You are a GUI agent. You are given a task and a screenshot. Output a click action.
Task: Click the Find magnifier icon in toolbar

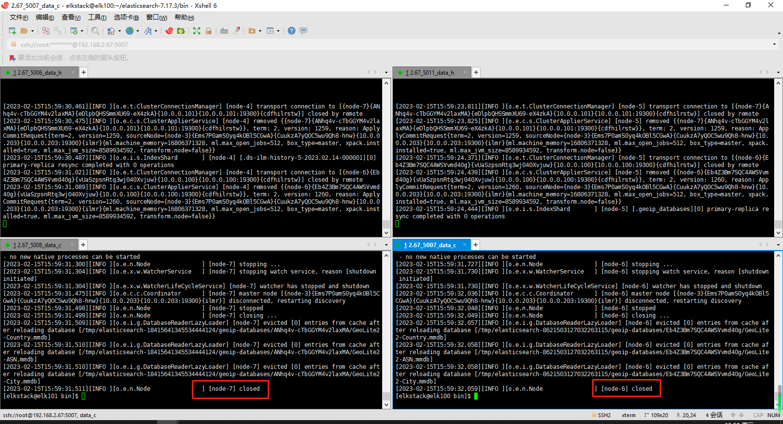point(95,31)
